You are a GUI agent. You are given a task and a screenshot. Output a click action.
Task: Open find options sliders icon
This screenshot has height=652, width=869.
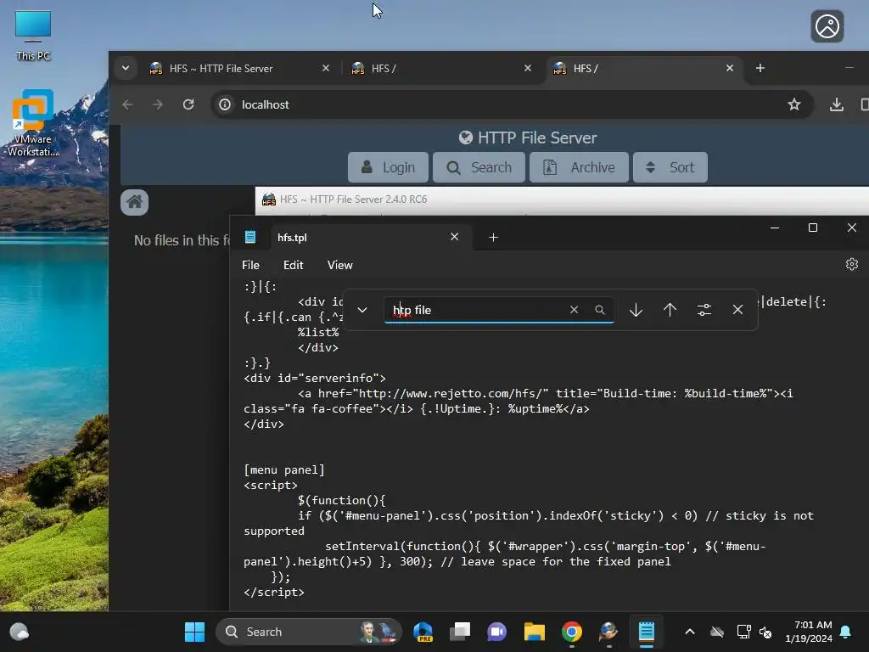pyautogui.click(x=704, y=310)
